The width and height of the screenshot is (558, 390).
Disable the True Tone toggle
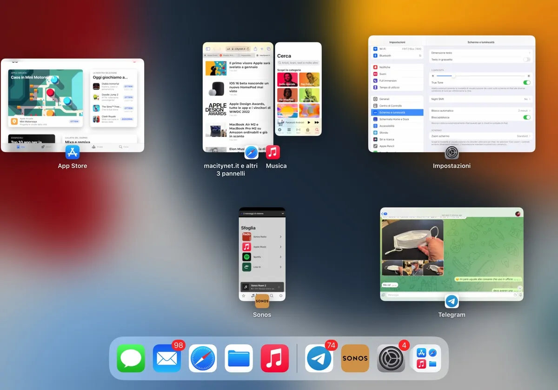pos(527,82)
